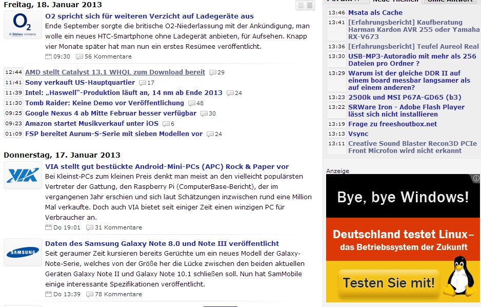Click the Testen Sie mit! ad button
The image size is (481, 307).
tap(389, 283)
